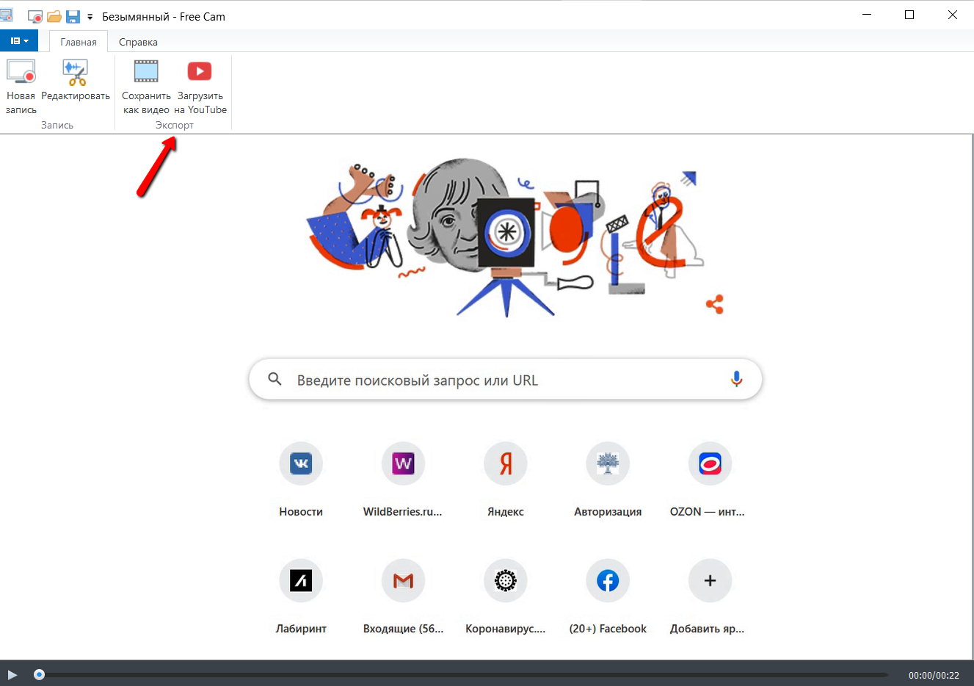Viewport: 974px width, 686px height.
Task: Switch to the Справка tab
Action: click(138, 42)
